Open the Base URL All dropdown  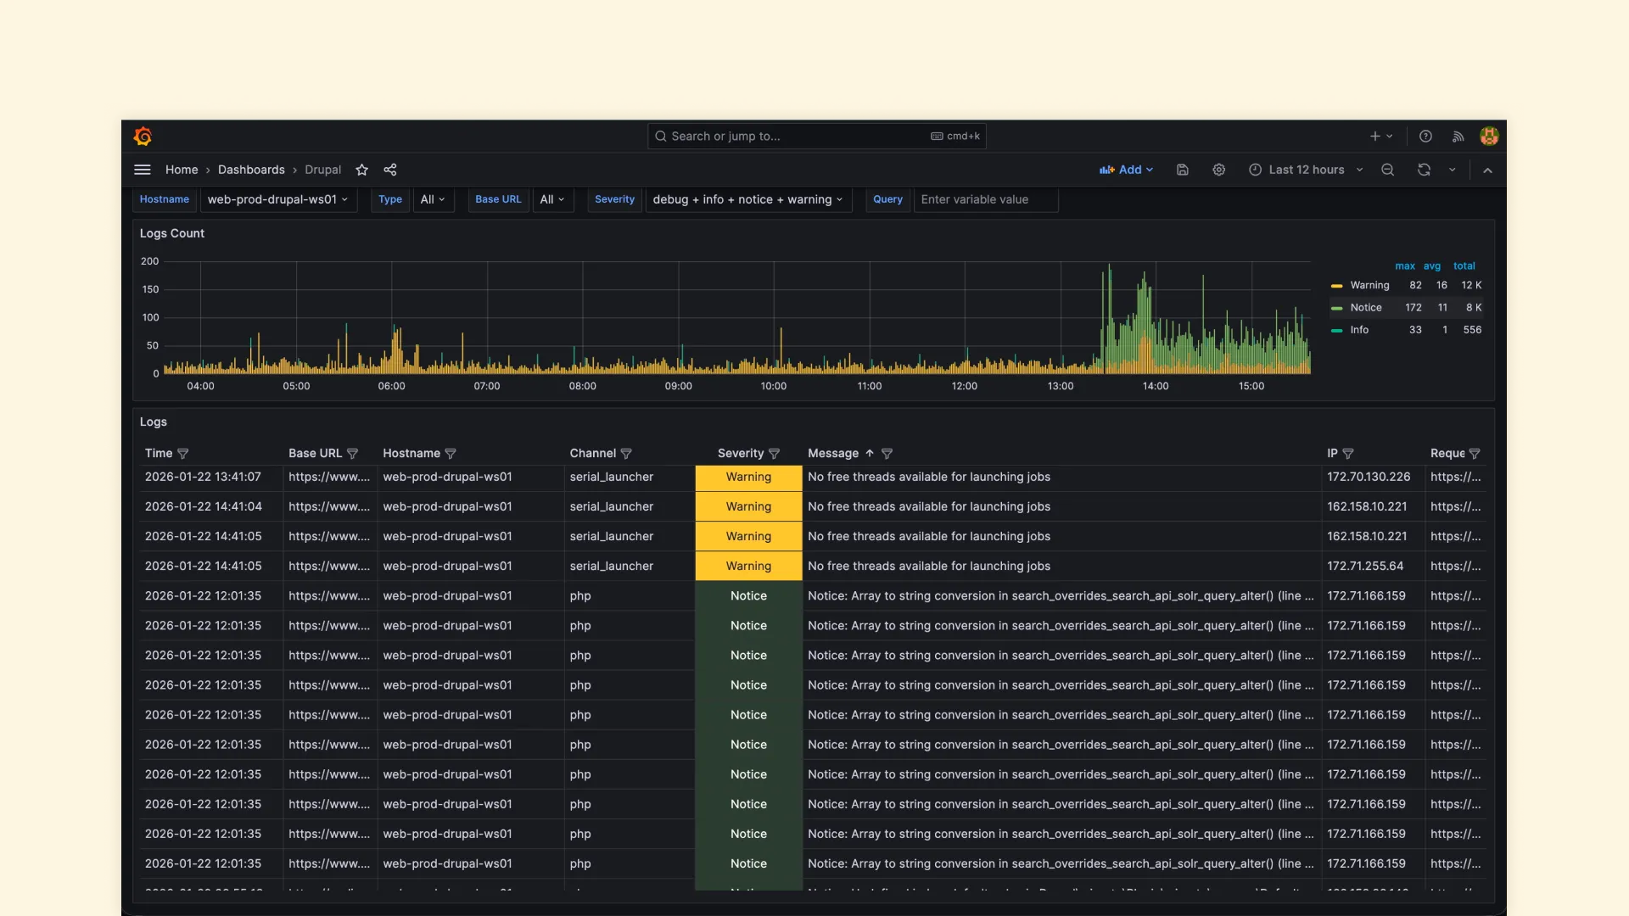pos(553,200)
